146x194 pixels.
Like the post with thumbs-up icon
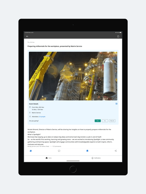(31, 151)
